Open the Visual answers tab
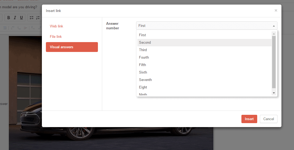 pos(72,47)
